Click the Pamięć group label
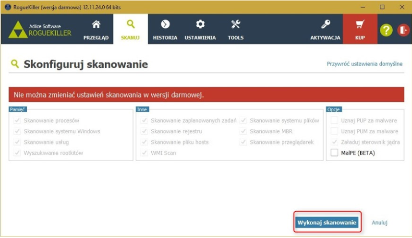 [17, 109]
